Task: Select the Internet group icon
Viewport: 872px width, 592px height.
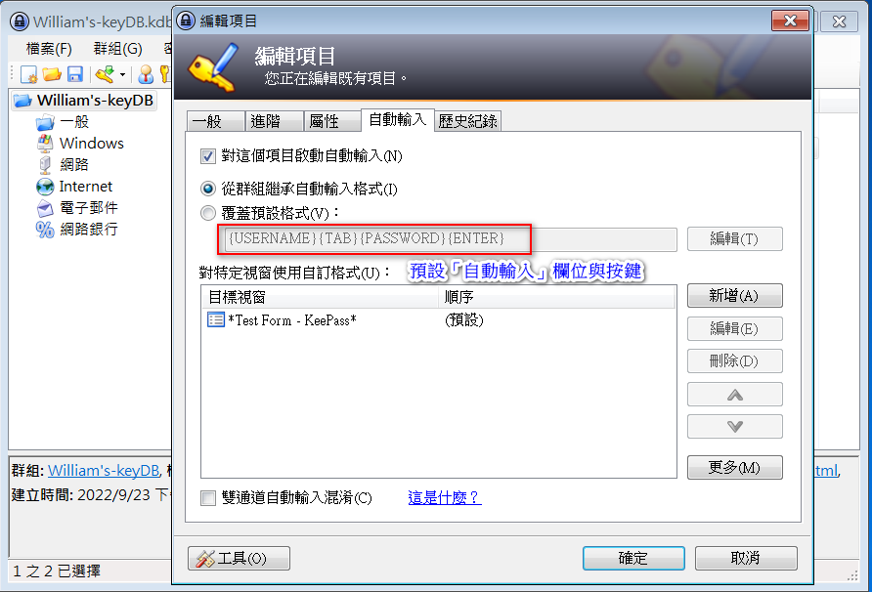Action: pyautogui.click(x=45, y=187)
